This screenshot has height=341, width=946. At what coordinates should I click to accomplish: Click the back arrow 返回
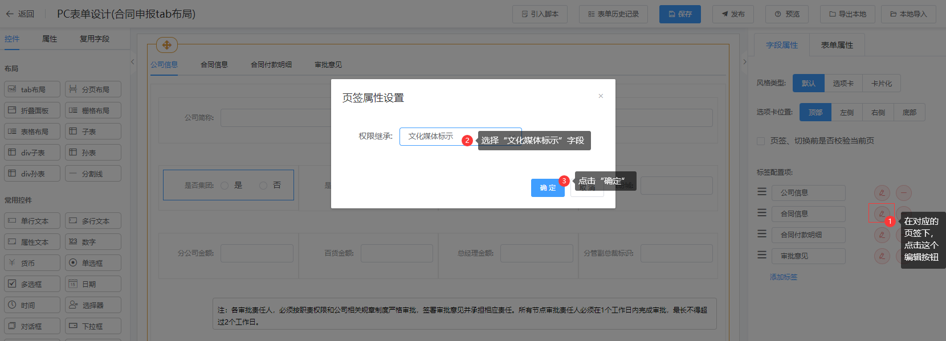click(20, 14)
